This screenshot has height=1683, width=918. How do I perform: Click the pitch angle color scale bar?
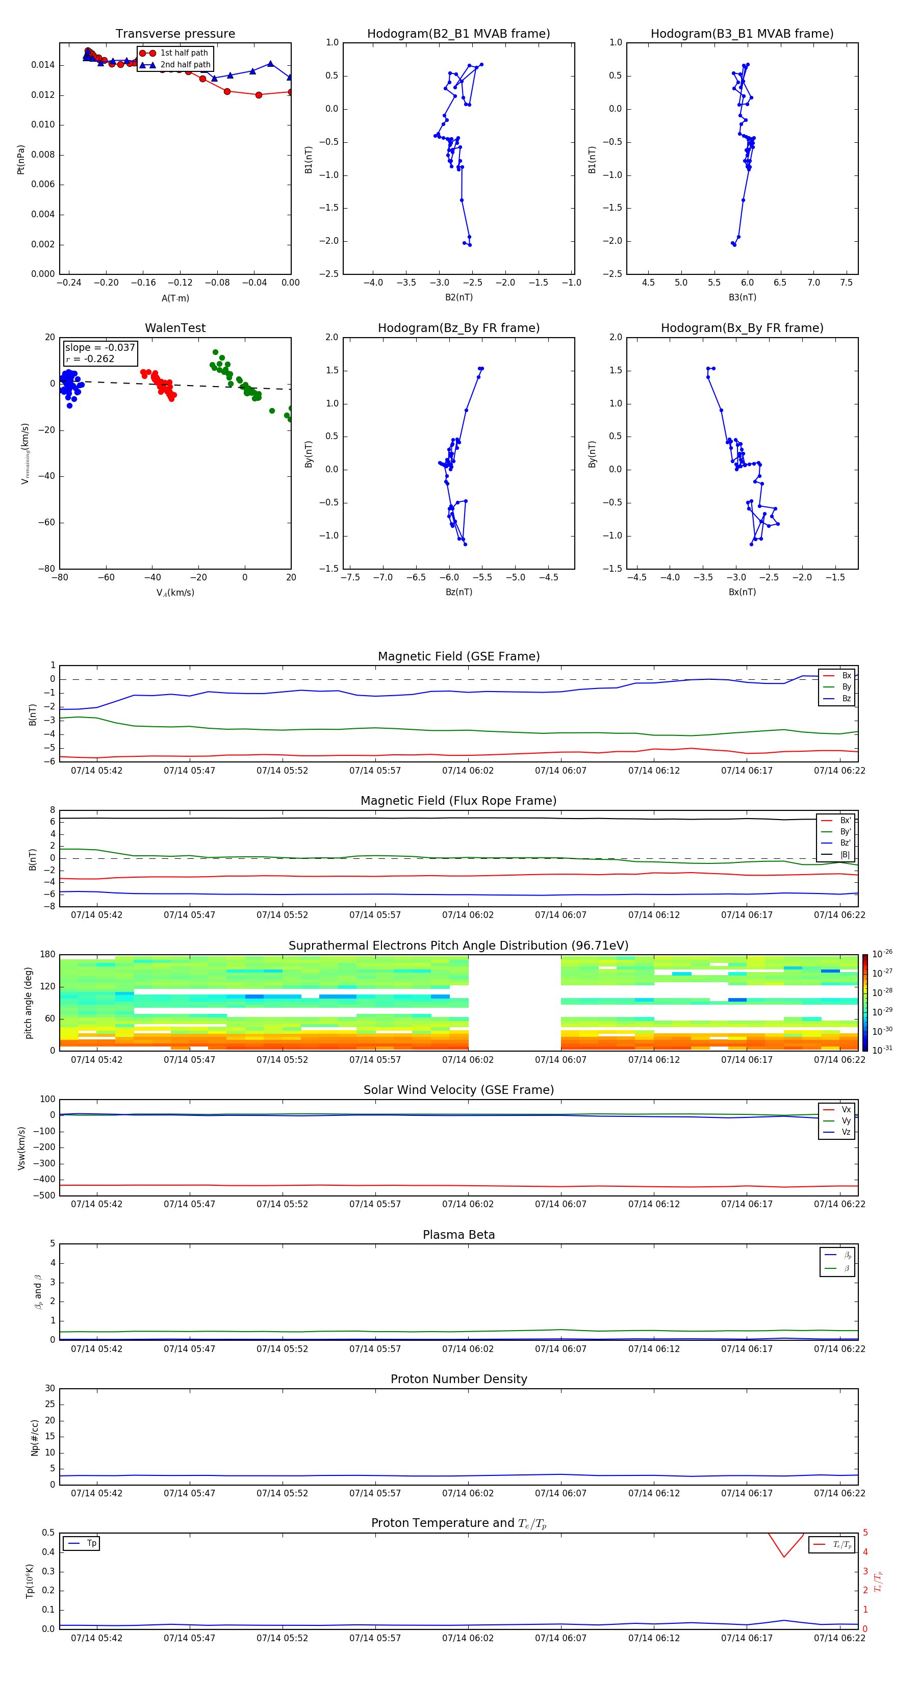tap(865, 1002)
